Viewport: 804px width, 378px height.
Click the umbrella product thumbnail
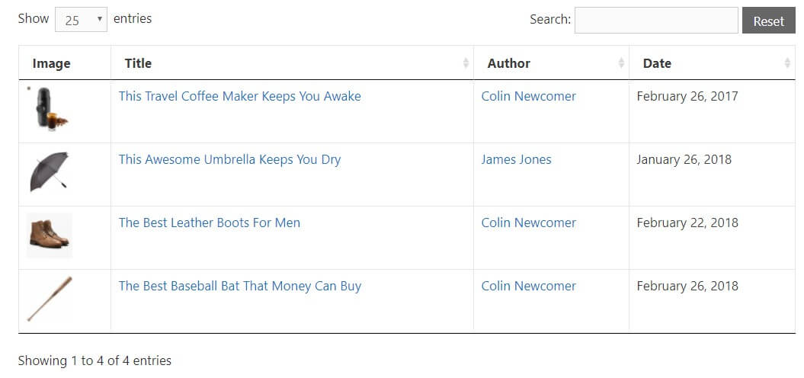point(50,172)
